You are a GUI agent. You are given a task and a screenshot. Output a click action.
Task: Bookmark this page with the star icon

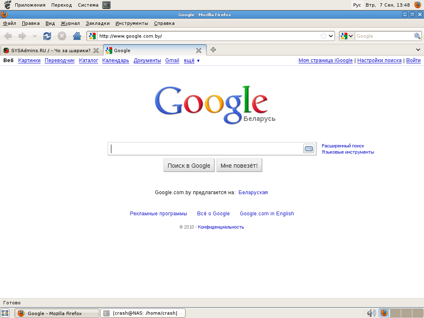pyautogui.click(x=323, y=36)
